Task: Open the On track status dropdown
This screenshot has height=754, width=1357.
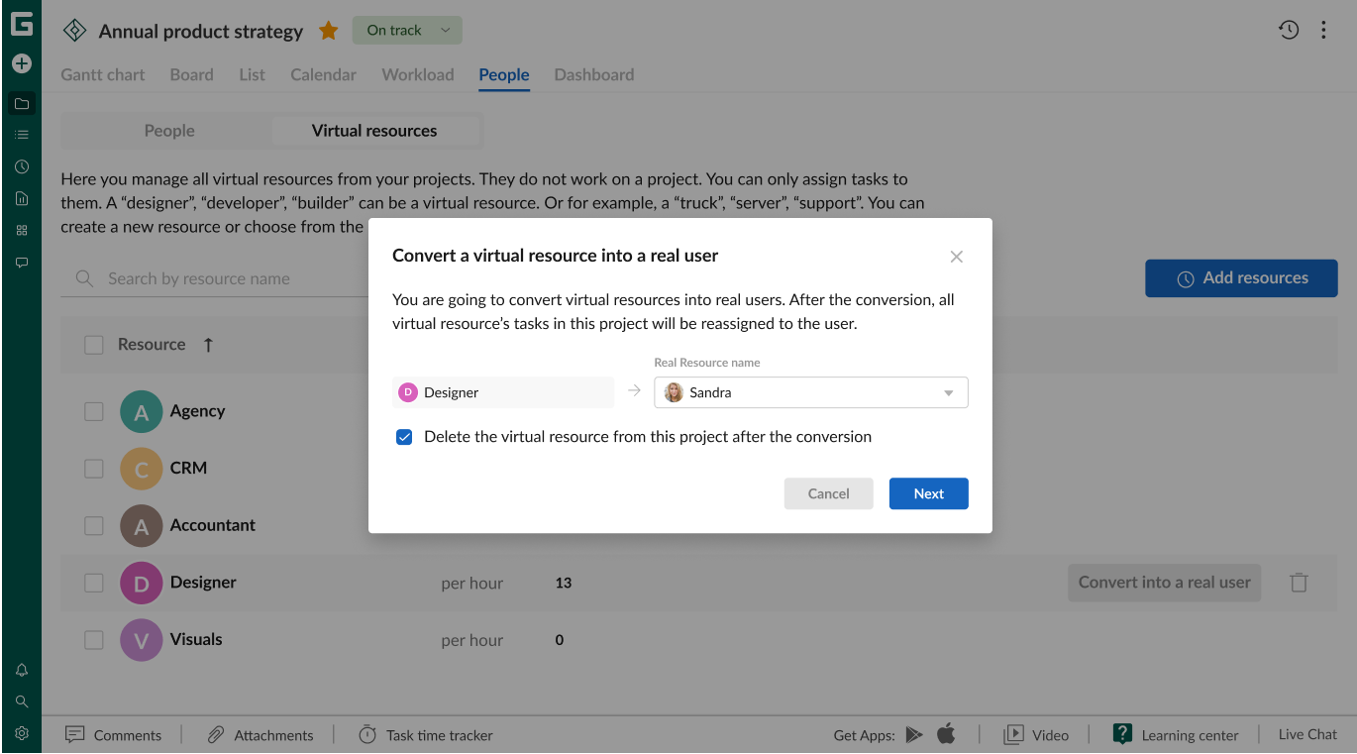Action: (406, 30)
